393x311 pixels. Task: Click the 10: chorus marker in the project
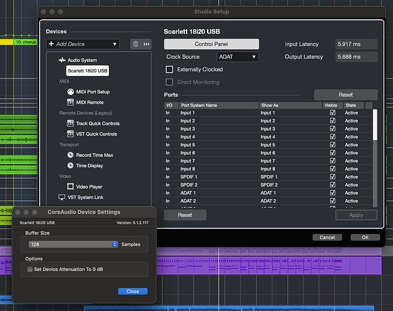(25, 42)
